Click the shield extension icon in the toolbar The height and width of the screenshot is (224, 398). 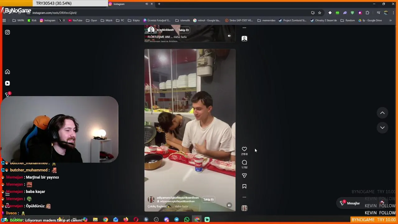(x=352, y=13)
